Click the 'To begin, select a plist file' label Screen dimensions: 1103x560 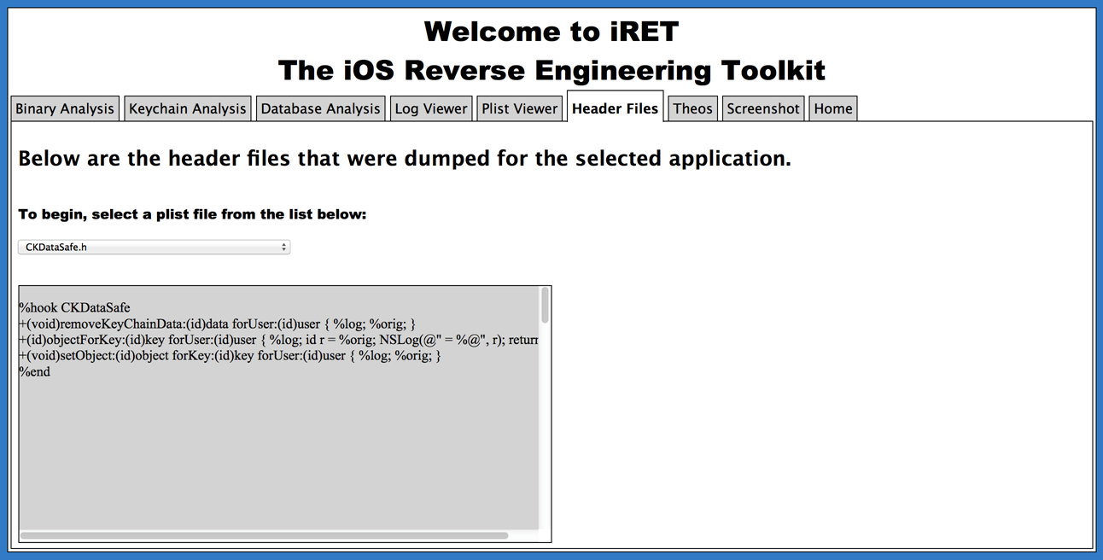pos(192,214)
